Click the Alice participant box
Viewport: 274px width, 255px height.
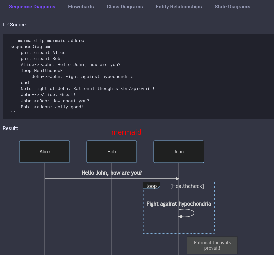click(45, 152)
